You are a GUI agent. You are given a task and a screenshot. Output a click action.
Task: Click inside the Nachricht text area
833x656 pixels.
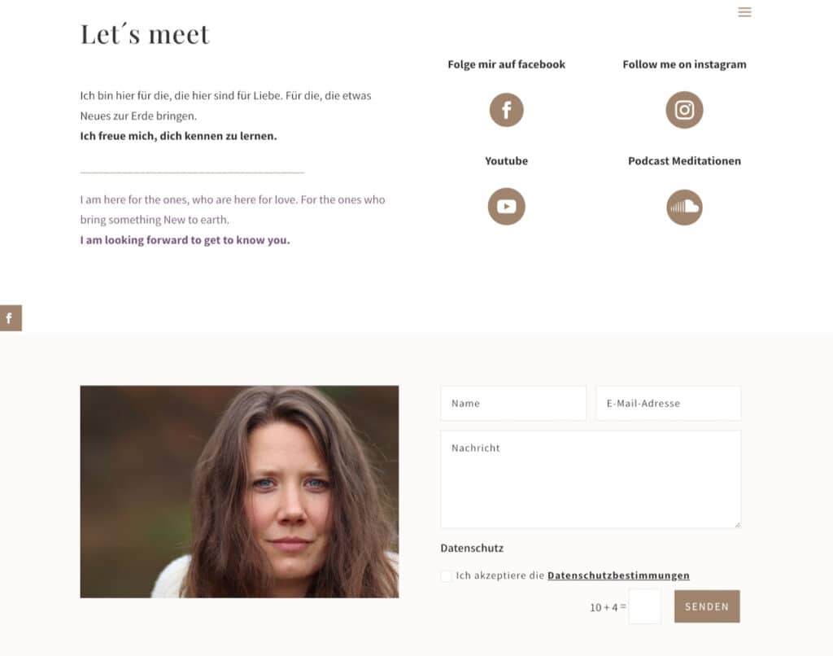(x=590, y=480)
